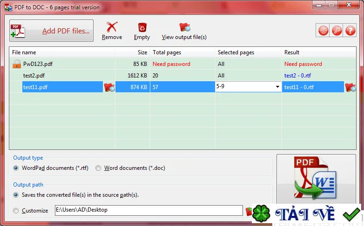Click the Selected pages column header
This screenshot has width=364, height=226.
(x=249, y=52)
